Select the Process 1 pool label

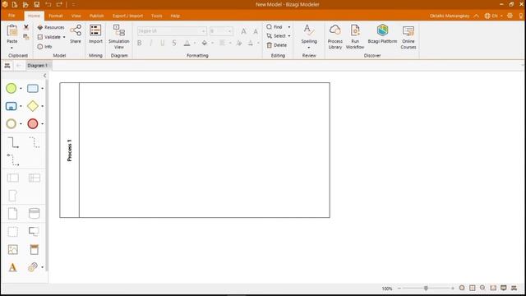pyautogui.click(x=69, y=150)
